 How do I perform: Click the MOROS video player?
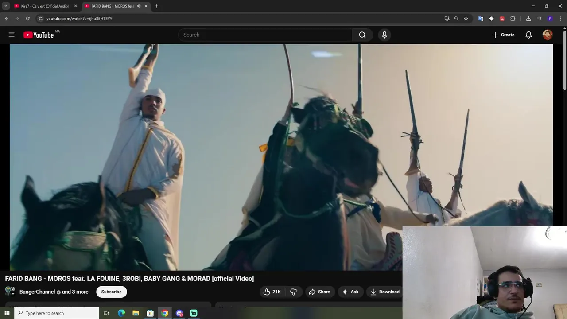coord(281,157)
